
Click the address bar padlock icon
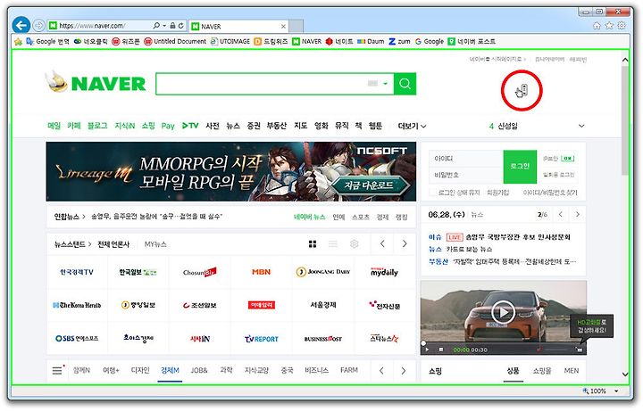pos(172,26)
